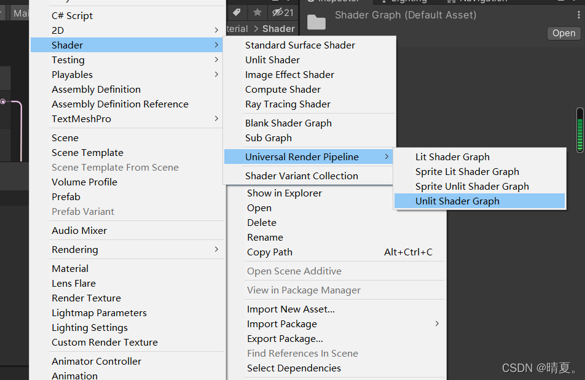Click Delete in context menu

(336, 222)
